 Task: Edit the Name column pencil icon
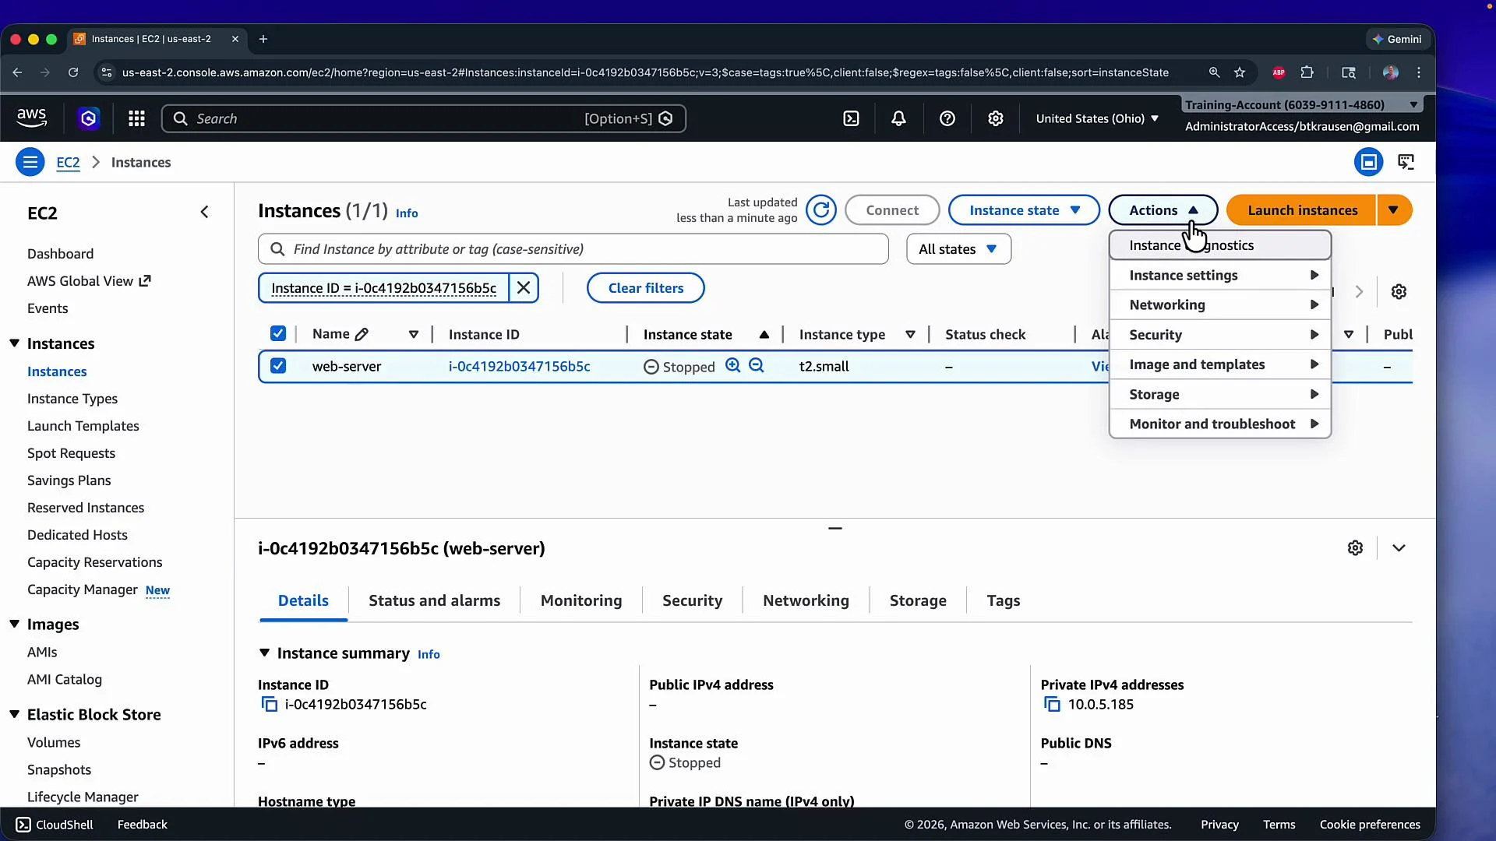coord(362,335)
